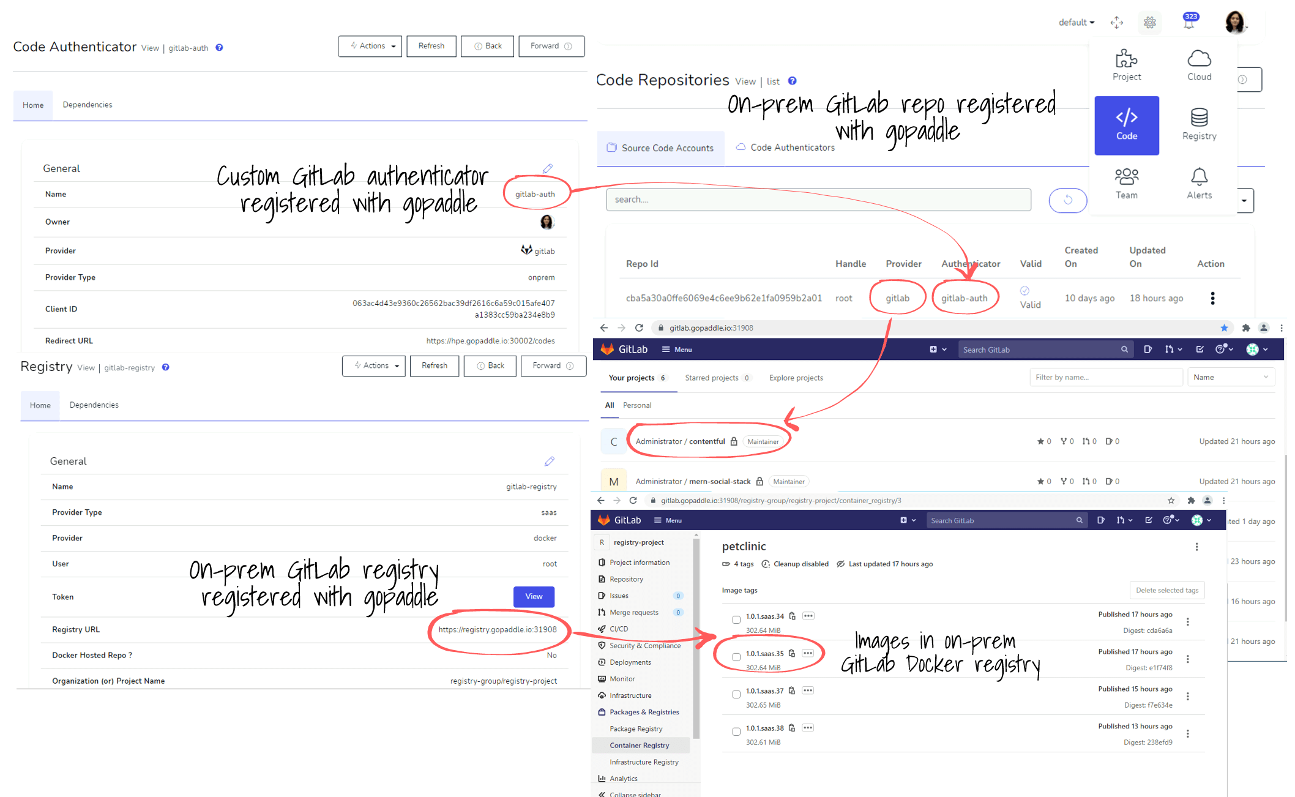
Task: Switch to the Dependencies tab
Action: coord(87,105)
